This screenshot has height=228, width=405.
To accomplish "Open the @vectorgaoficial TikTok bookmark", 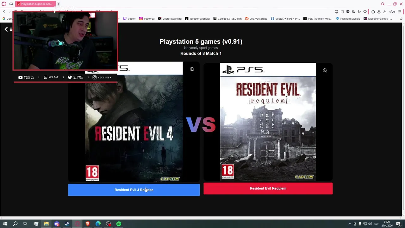I will click(197, 19).
